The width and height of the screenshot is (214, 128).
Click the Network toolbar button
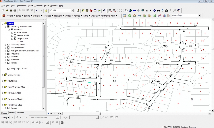(x=59, y=16)
